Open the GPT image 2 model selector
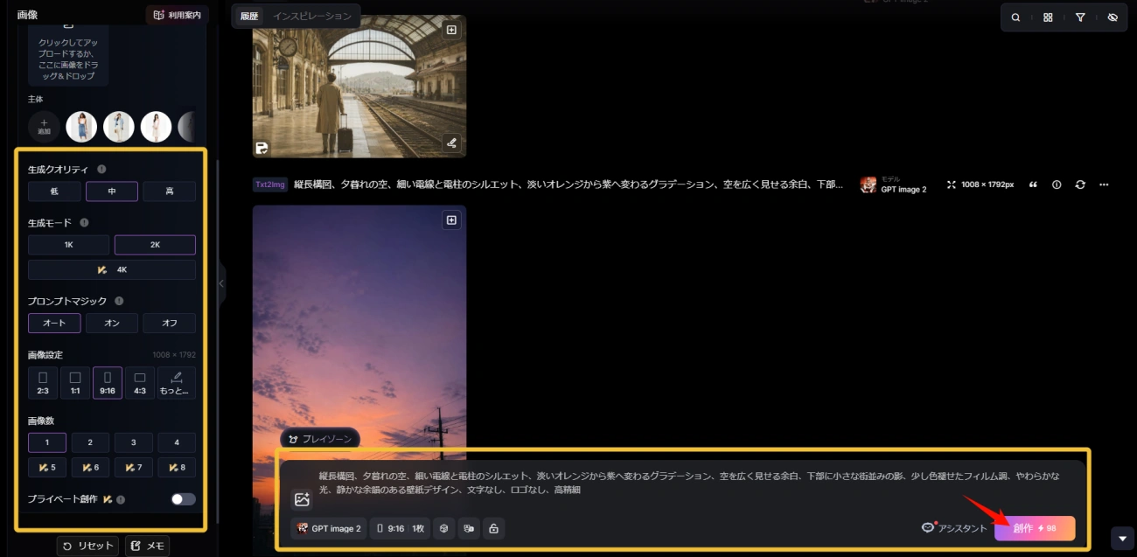Image resolution: width=1137 pixels, height=557 pixels. (x=329, y=528)
